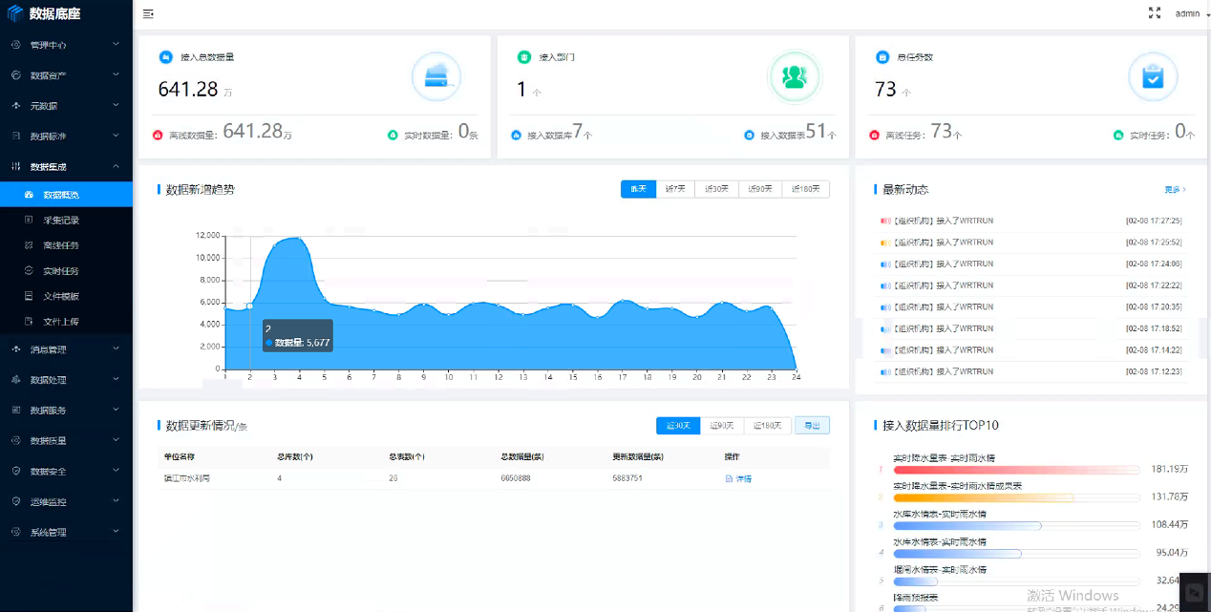This screenshot has height=612, width=1211.
Task: Click the 数据底座 logo icon
Action: (14, 13)
